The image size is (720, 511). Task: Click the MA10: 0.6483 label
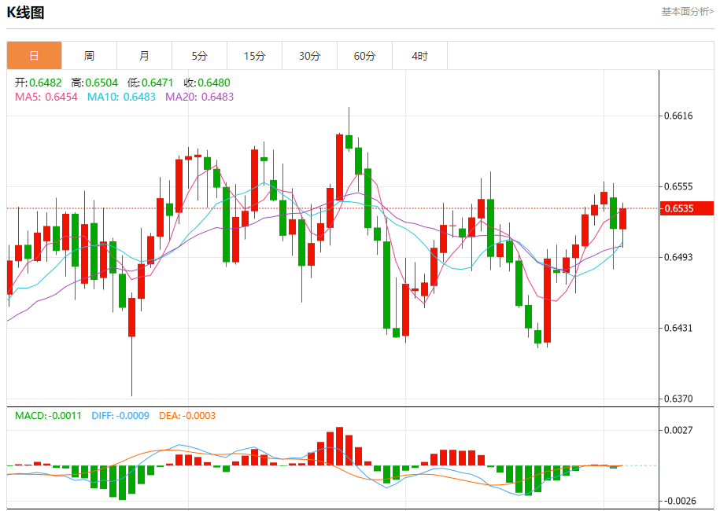tap(121, 97)
